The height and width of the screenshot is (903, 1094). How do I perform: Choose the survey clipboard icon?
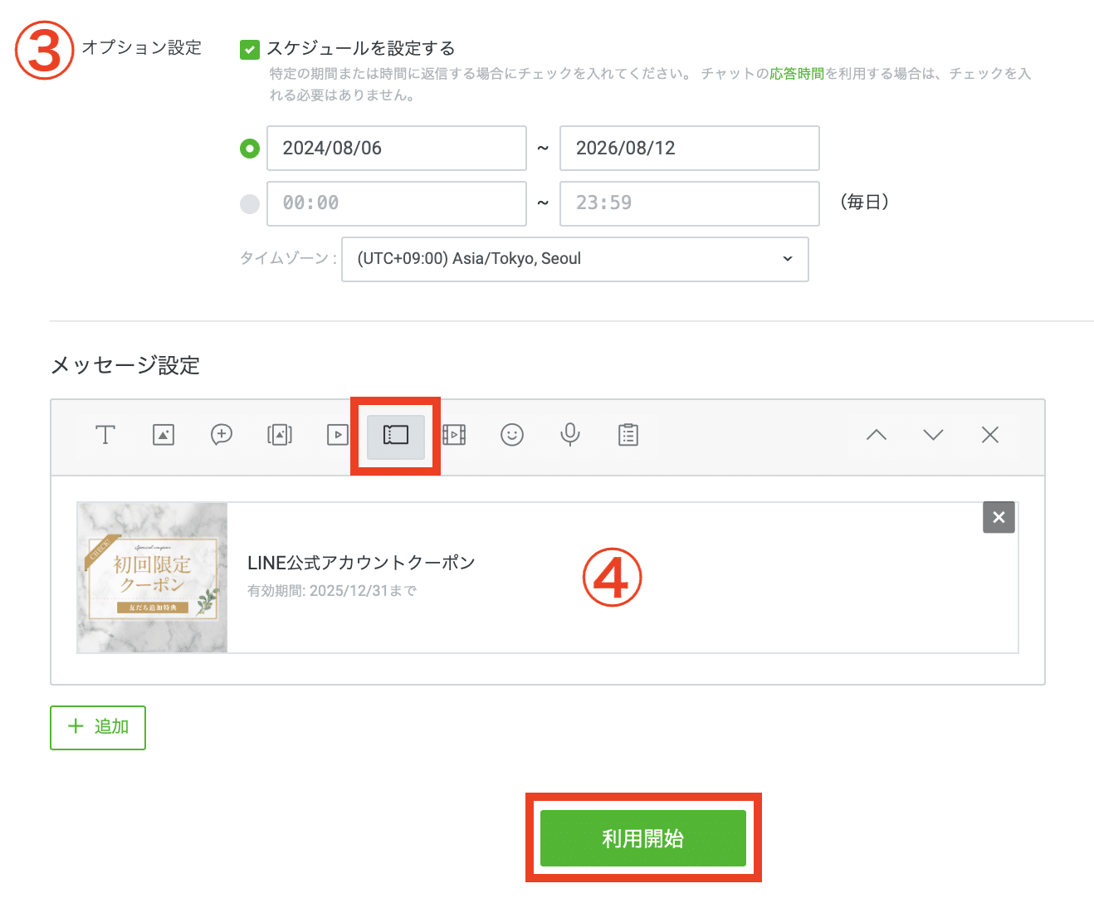click(x=628, y=435)
